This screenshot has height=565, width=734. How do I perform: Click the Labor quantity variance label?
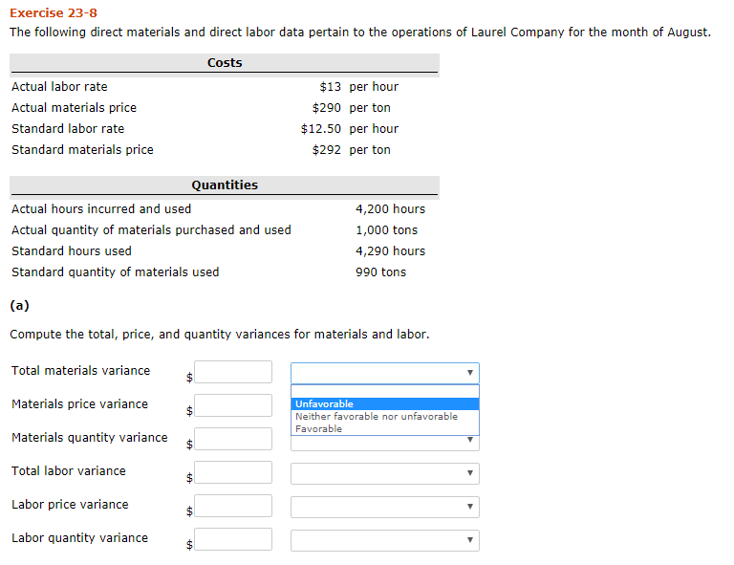pyautogui.click(x=80, y=538)
